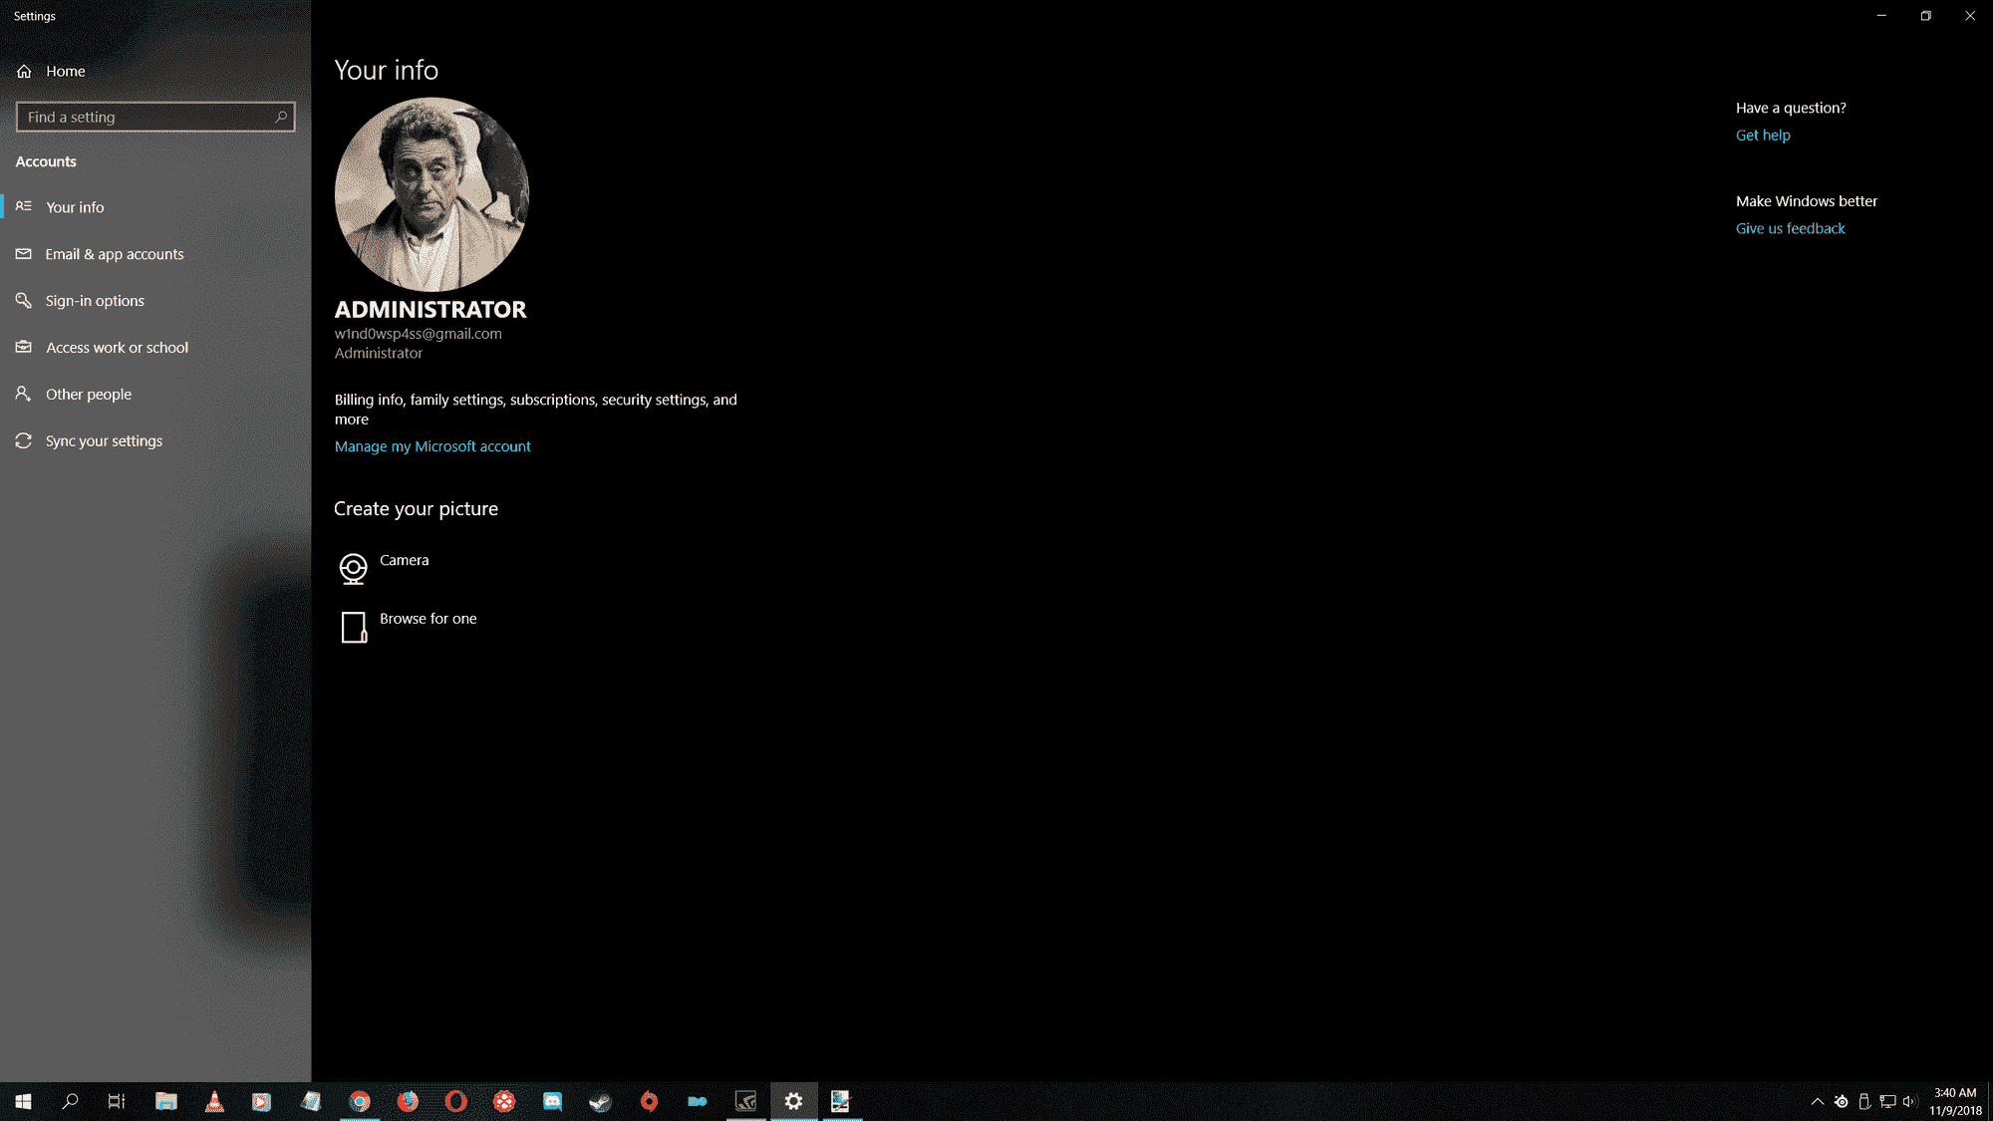This screenshot has height=1121, width=1993.
Task: Minimize the Settings window
Action: coord(1881,16)
